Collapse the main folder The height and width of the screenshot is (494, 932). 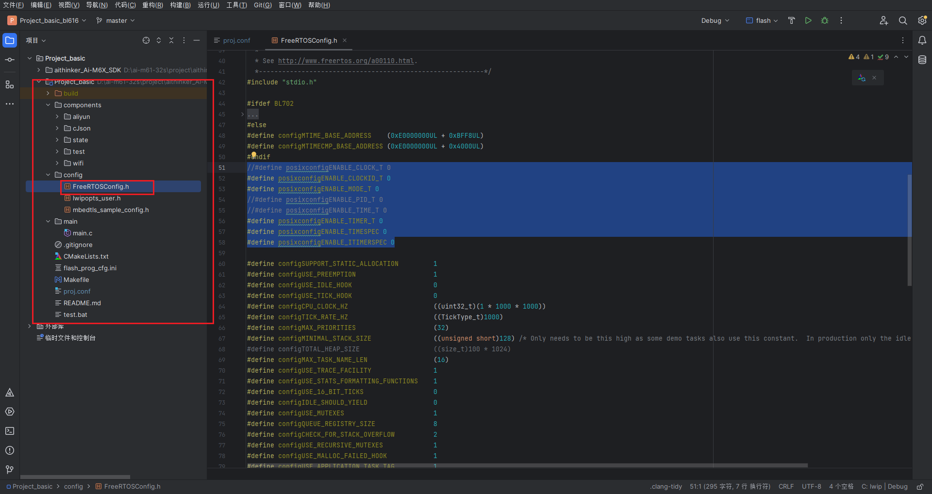coord(48,221)
